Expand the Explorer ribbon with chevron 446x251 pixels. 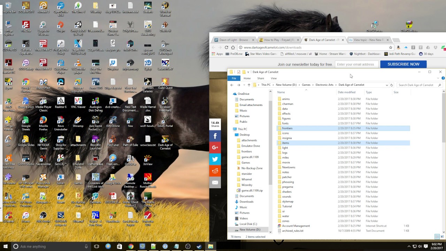pyautogui.click(x=438, y=78)
